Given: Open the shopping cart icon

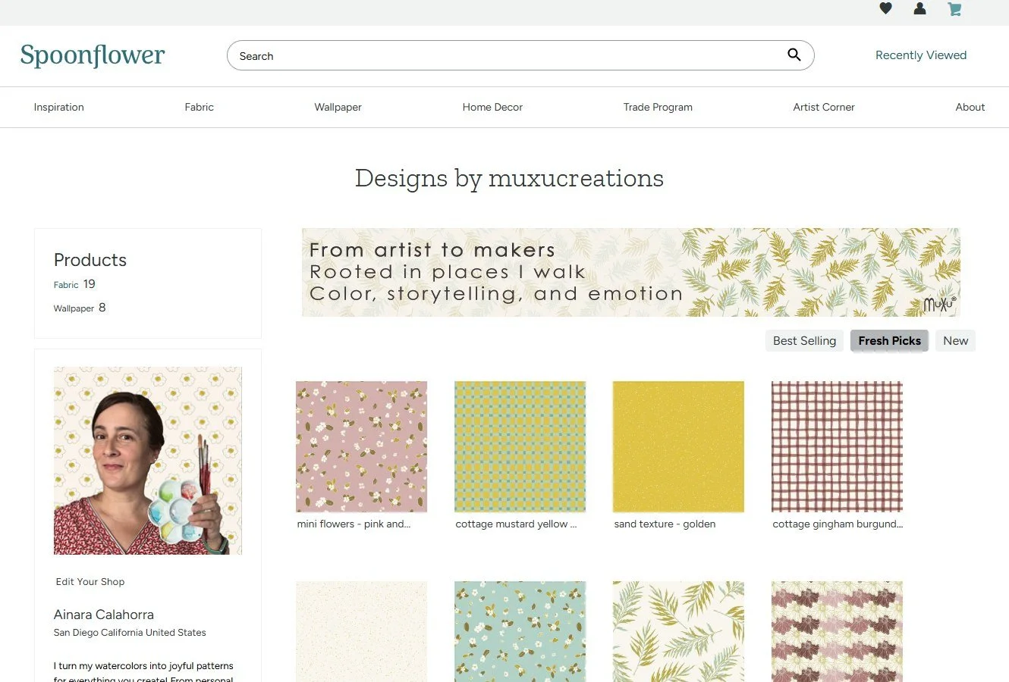Looking at the screenshot, I should pyautogui.click(x=954, y=8).
